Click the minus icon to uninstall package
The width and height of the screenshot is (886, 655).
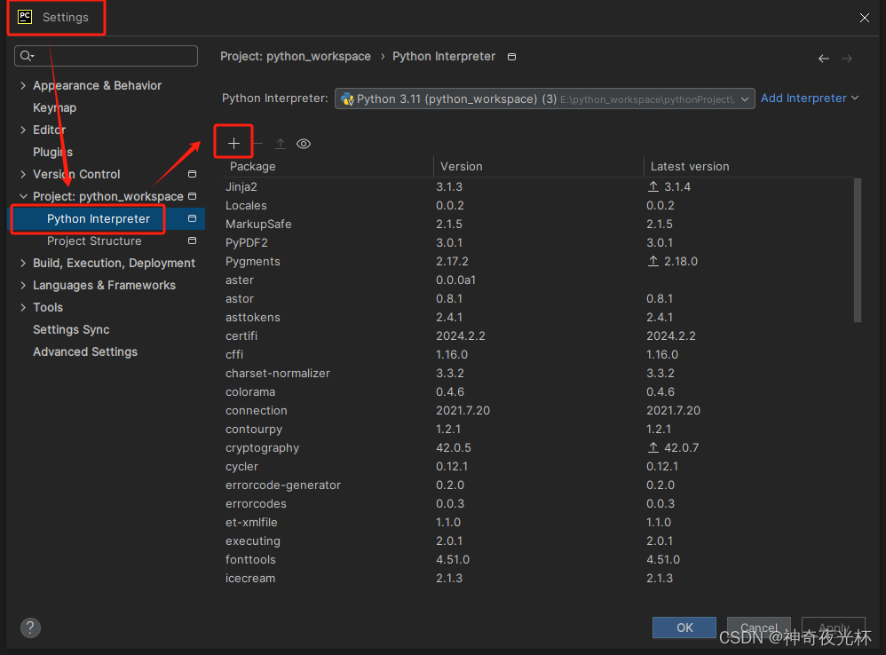[x=257, y=144]
